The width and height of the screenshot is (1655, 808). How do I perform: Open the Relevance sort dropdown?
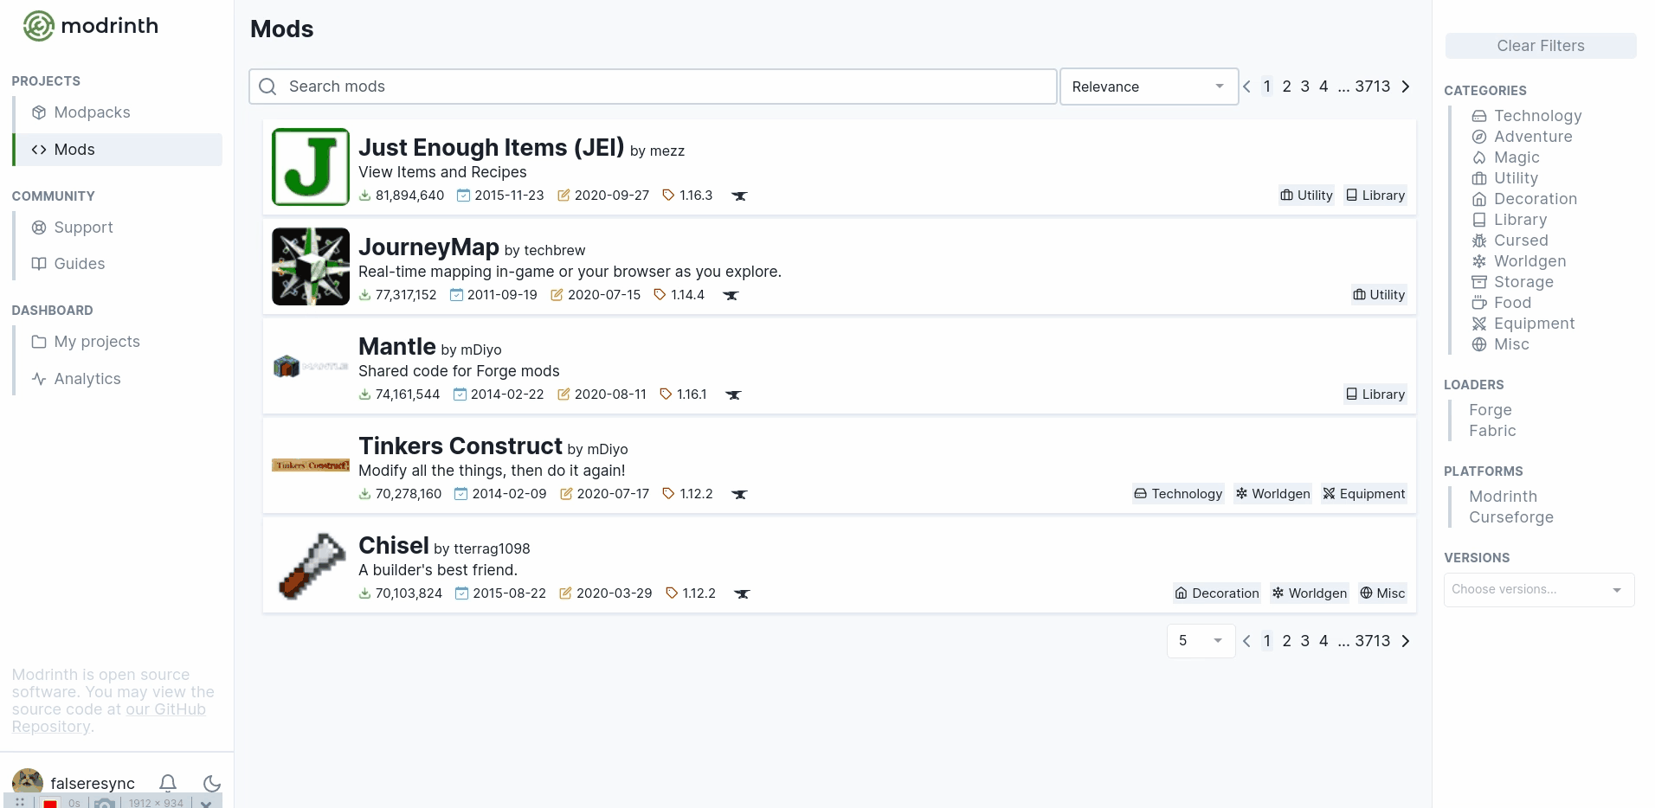point(1148,87)
